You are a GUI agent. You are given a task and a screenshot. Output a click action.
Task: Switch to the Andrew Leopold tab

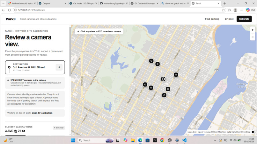[22, 3]
